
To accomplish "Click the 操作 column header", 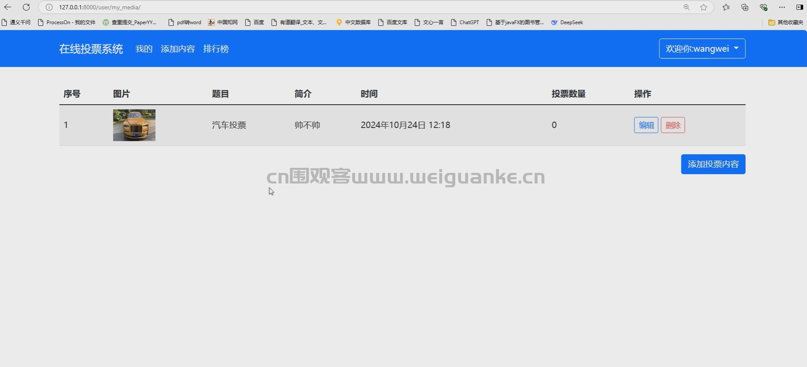I will tap(643, 94).
